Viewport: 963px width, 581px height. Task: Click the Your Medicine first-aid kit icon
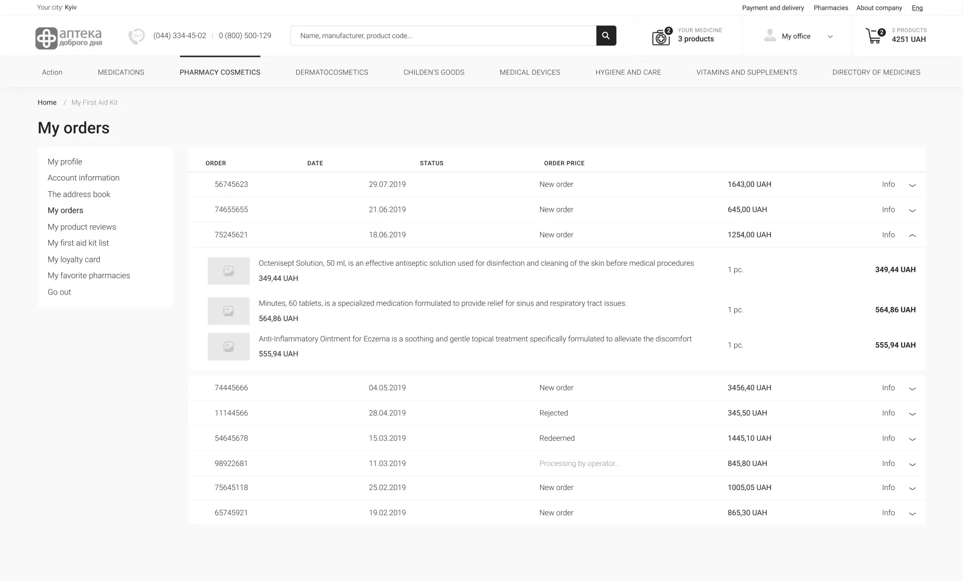[x=661, y=37]
